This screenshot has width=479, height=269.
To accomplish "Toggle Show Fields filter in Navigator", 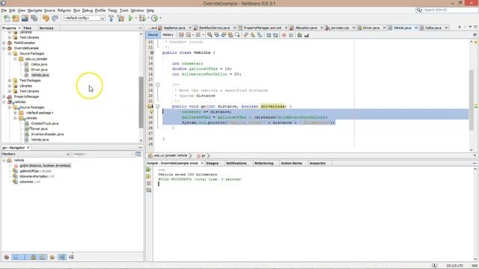I will click(x=16, y=257).
